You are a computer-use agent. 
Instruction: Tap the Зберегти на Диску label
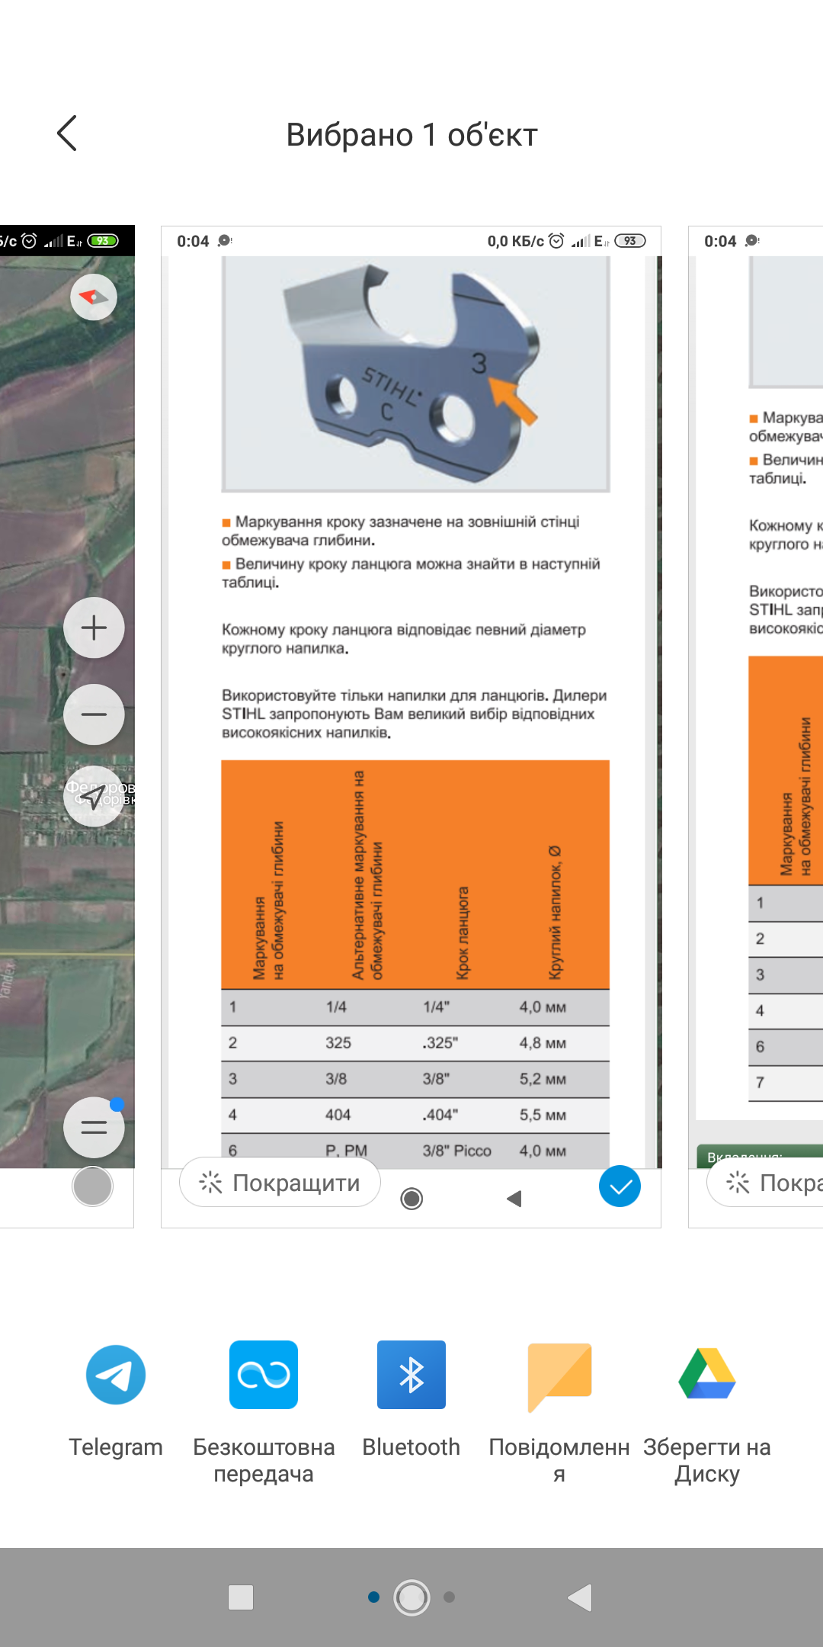tap(707, 1460)
